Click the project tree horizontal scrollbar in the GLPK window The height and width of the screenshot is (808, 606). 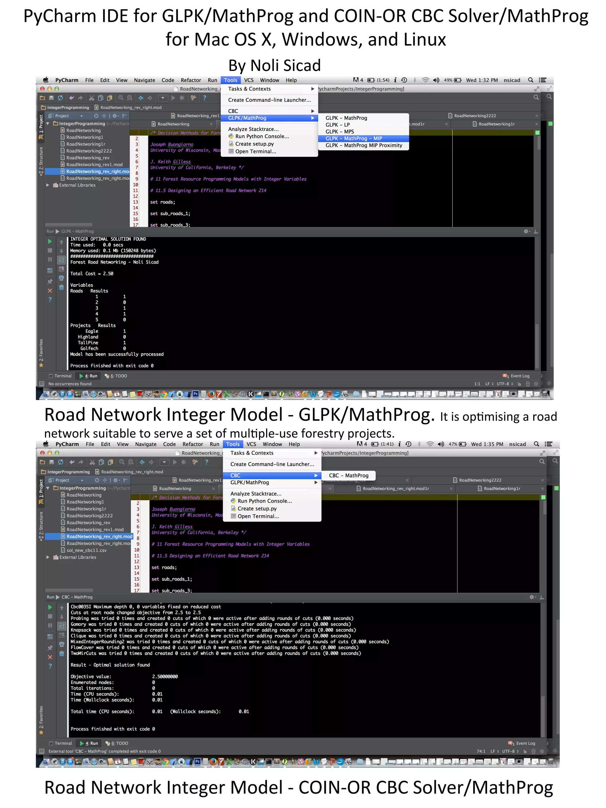coord(69,225)
